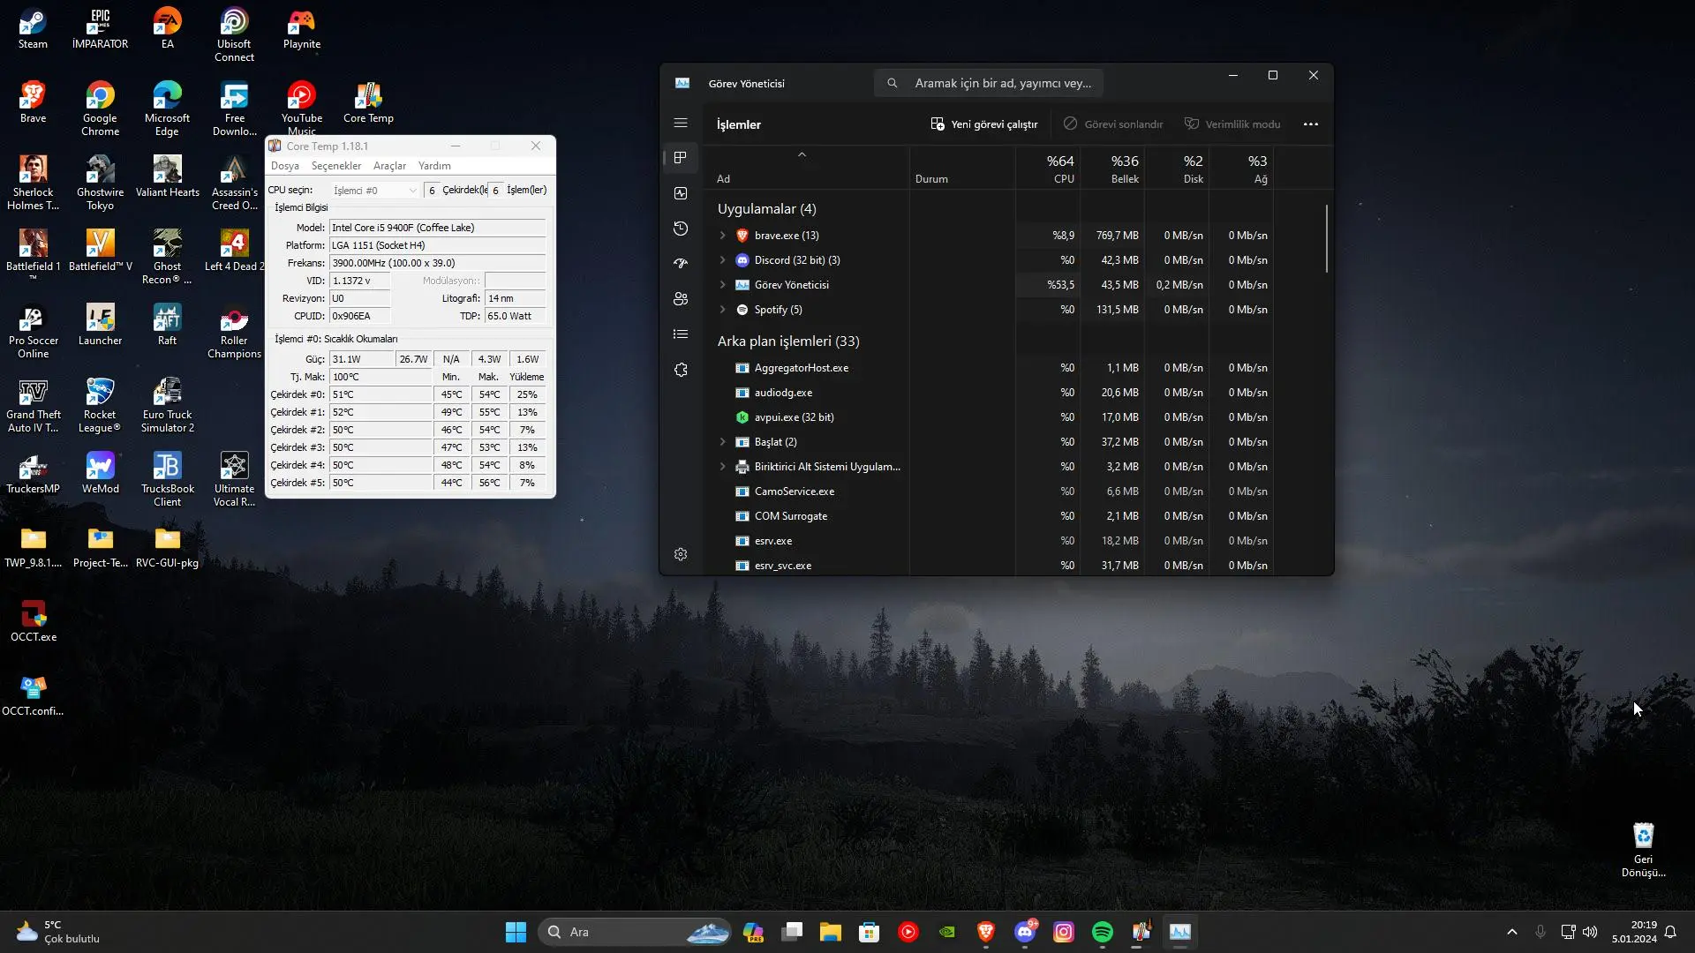
Task: Select the COM Surrogate process row
Action: [x=989, y=516]
